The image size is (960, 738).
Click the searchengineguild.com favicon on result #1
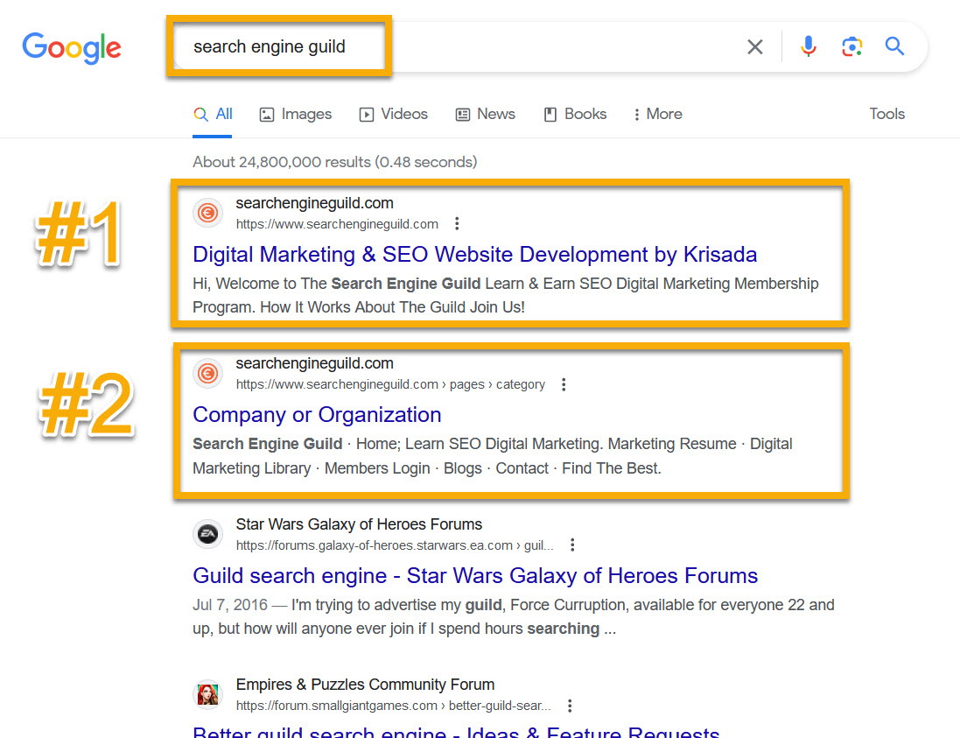[x=207, y=213]
